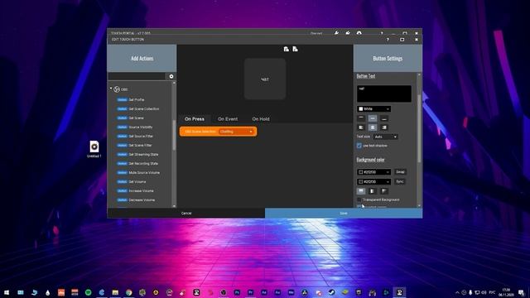Click the white color swatch in text color
Screen dimensions: 530x298
coord(361,108)
